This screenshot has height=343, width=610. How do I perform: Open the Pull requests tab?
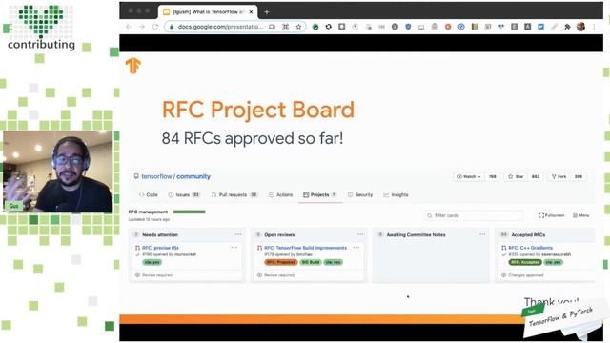click(x=234, y=194)
